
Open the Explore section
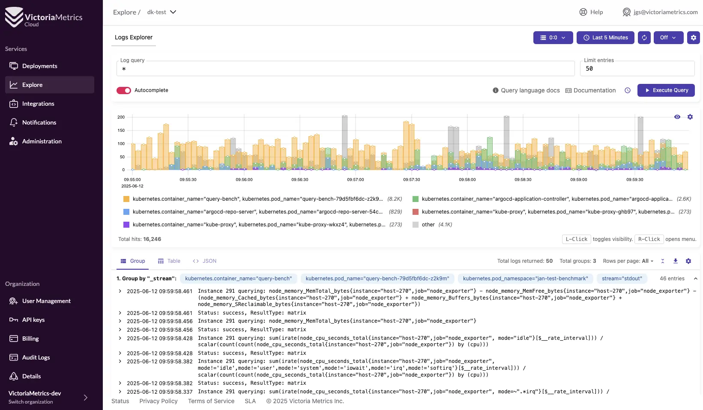[50, 85]
